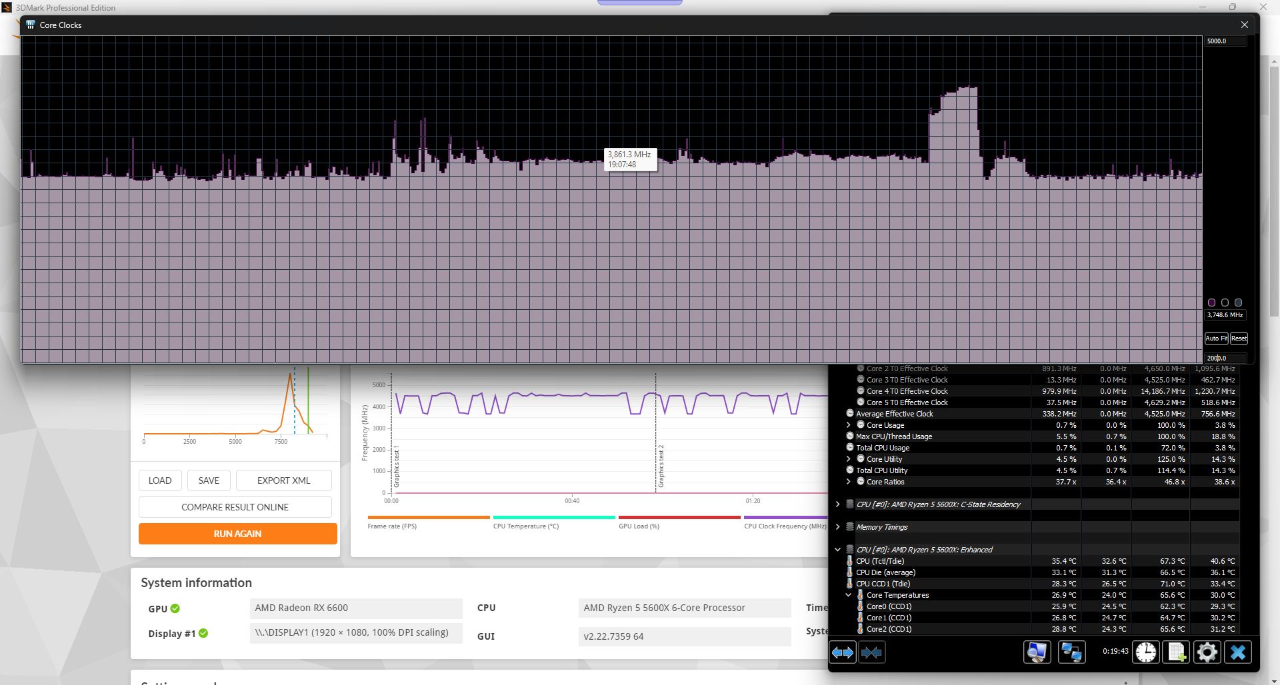The width and height of the screenshot is (1280, 685).
Task: Open the HWiNFO monitor magnifier summary icon
Action: (x=1037, y=652)
